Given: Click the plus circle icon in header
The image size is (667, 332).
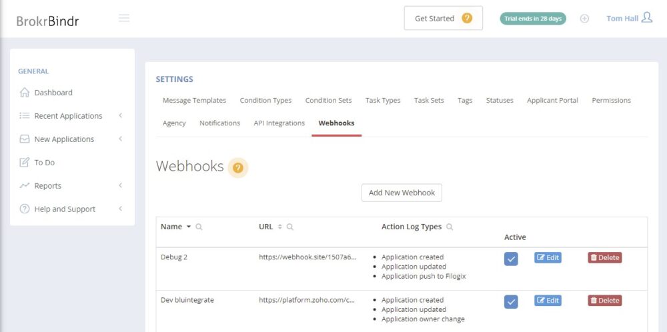Looking at the screenshot, I should [x=584, y=19].
